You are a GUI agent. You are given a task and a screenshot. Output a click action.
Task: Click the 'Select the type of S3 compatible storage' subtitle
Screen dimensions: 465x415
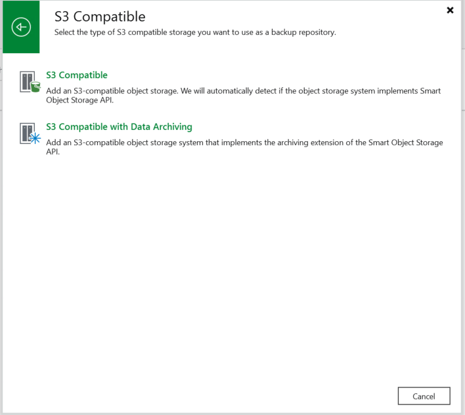click(x=195, y=32)
